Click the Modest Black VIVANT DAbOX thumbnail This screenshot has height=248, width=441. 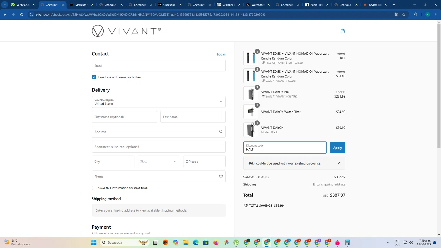pos(251,130)
